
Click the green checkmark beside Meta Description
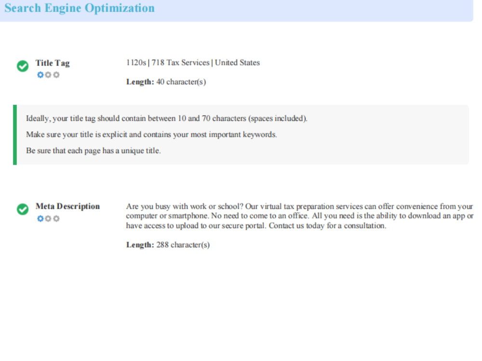point(23,209)
